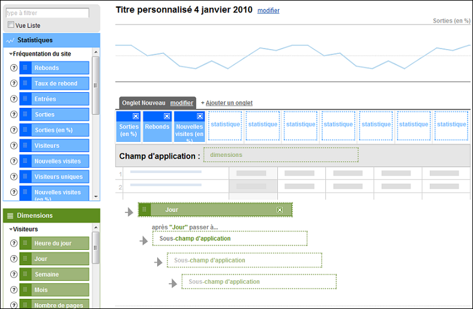The height and width of the screenshot is (309, 473).
Task: Click modifier link in Onglet Nouveau tab
Action: coord(181,103)
